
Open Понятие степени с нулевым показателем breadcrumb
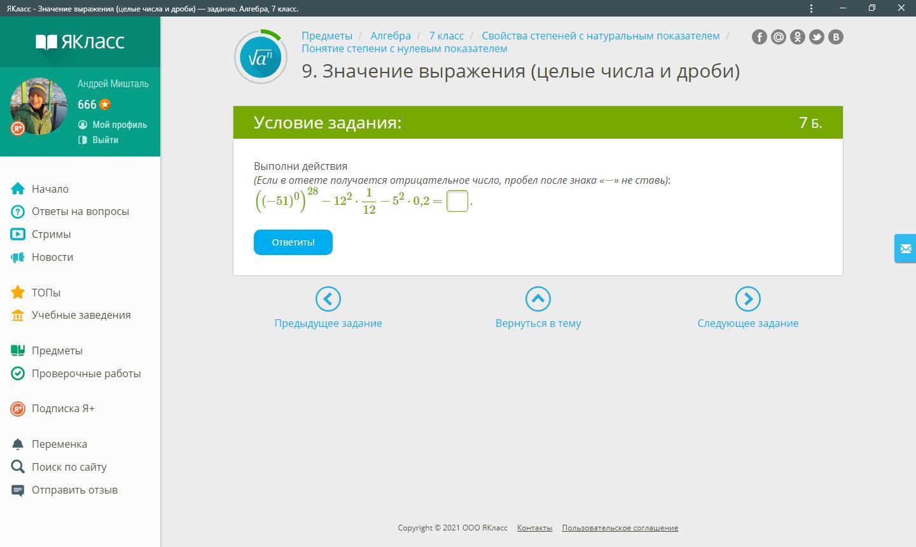click(405, 48)
